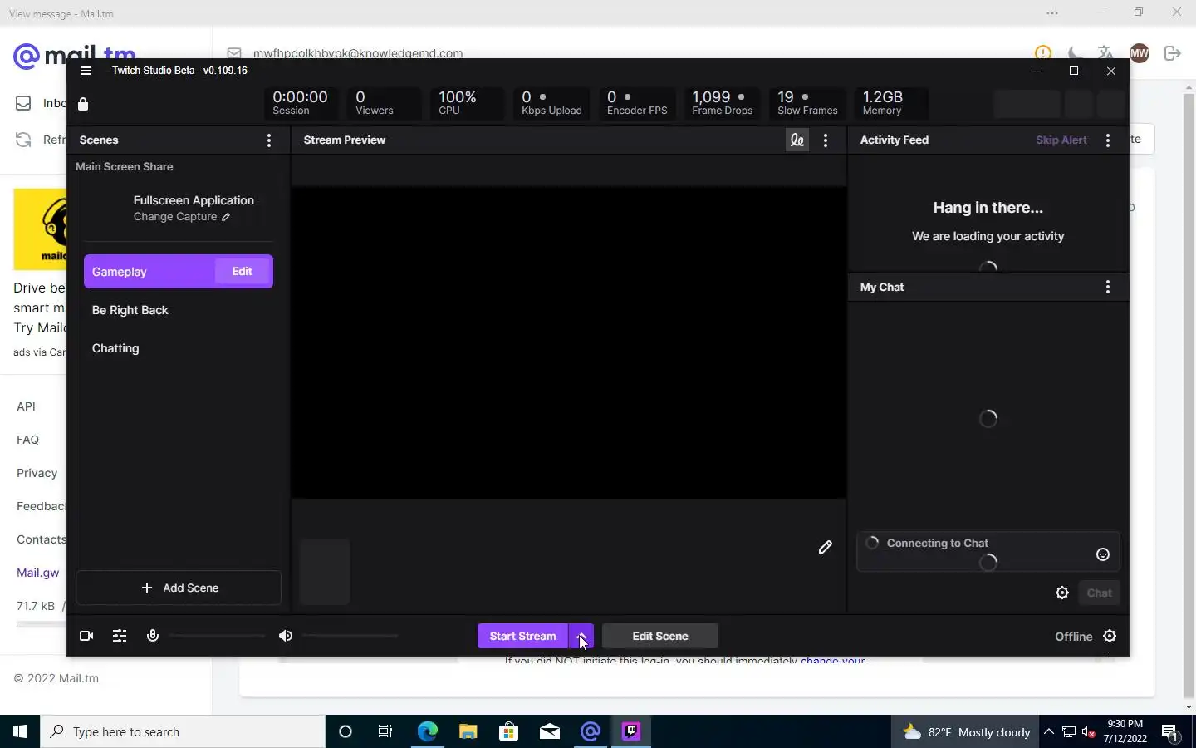The image size is (1196, 748).
Task: Open the Windows Start menu
Action: pos(20,731)
